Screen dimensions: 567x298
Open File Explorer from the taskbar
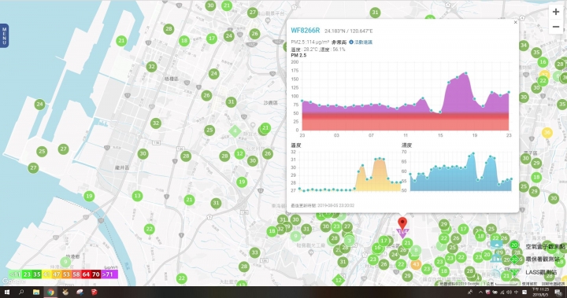pyautogui.click(x=36, y=292)
